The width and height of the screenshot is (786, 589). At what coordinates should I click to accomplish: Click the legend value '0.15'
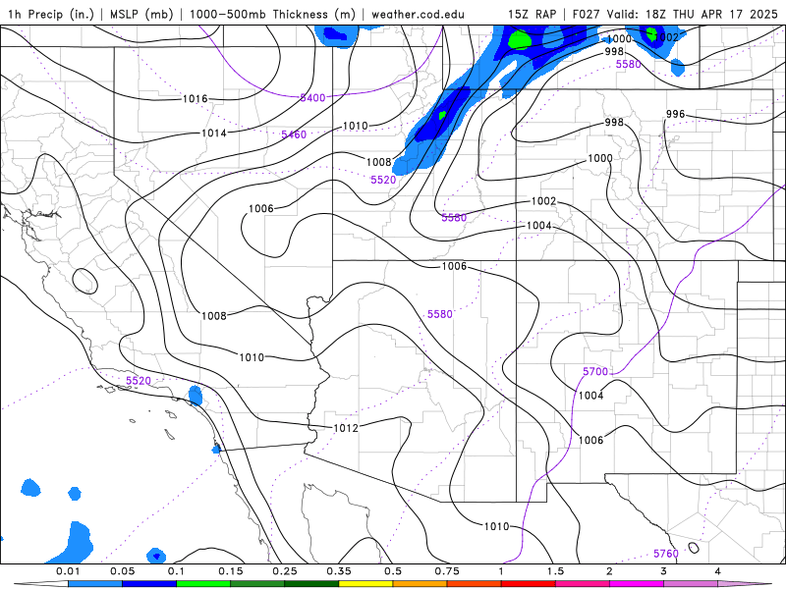click(231, 571)
